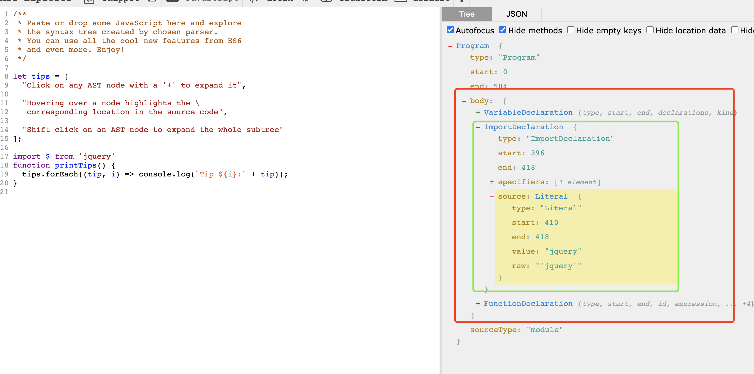Toggle the Autofocus checkbox
Screen dimensions: 754x374
(450, 30)
